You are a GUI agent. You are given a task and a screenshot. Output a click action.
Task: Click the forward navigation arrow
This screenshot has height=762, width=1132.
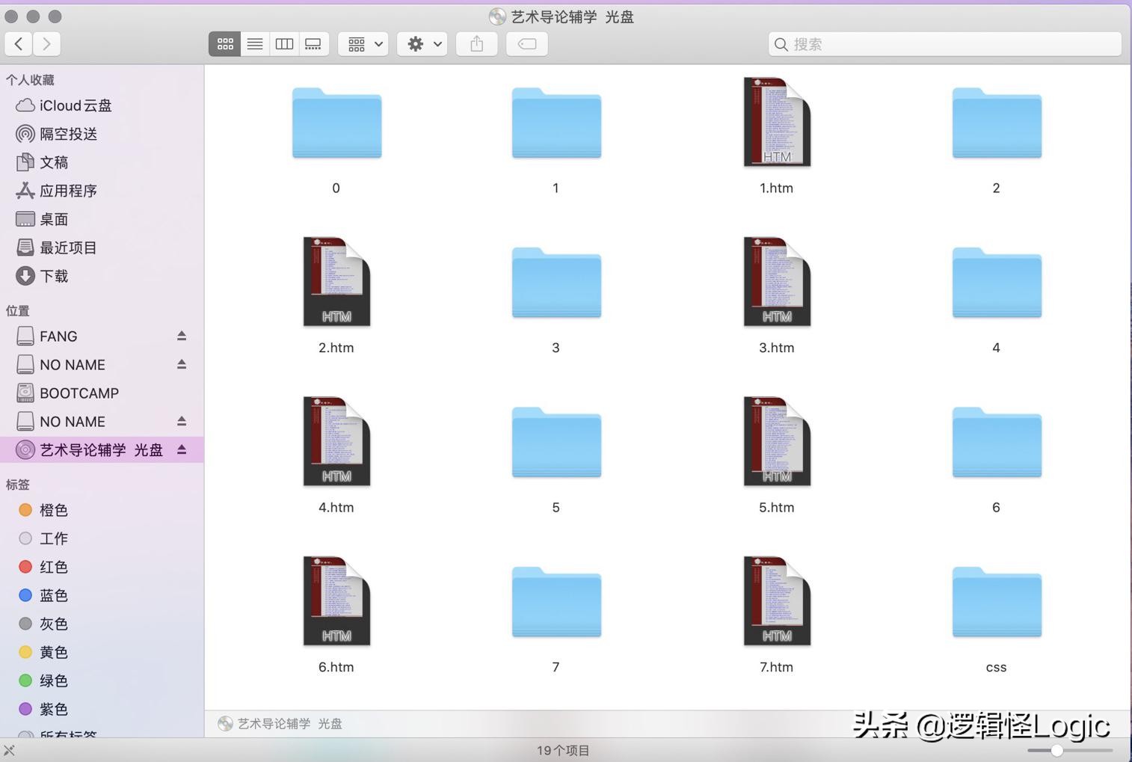point(46,43)
